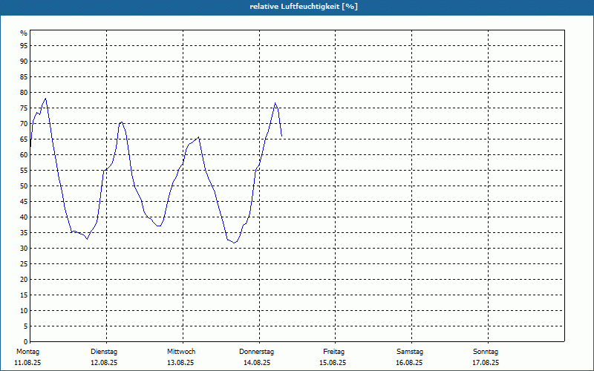Click the 90 y-axis value
Screen dimensions: 594x371
24,62
